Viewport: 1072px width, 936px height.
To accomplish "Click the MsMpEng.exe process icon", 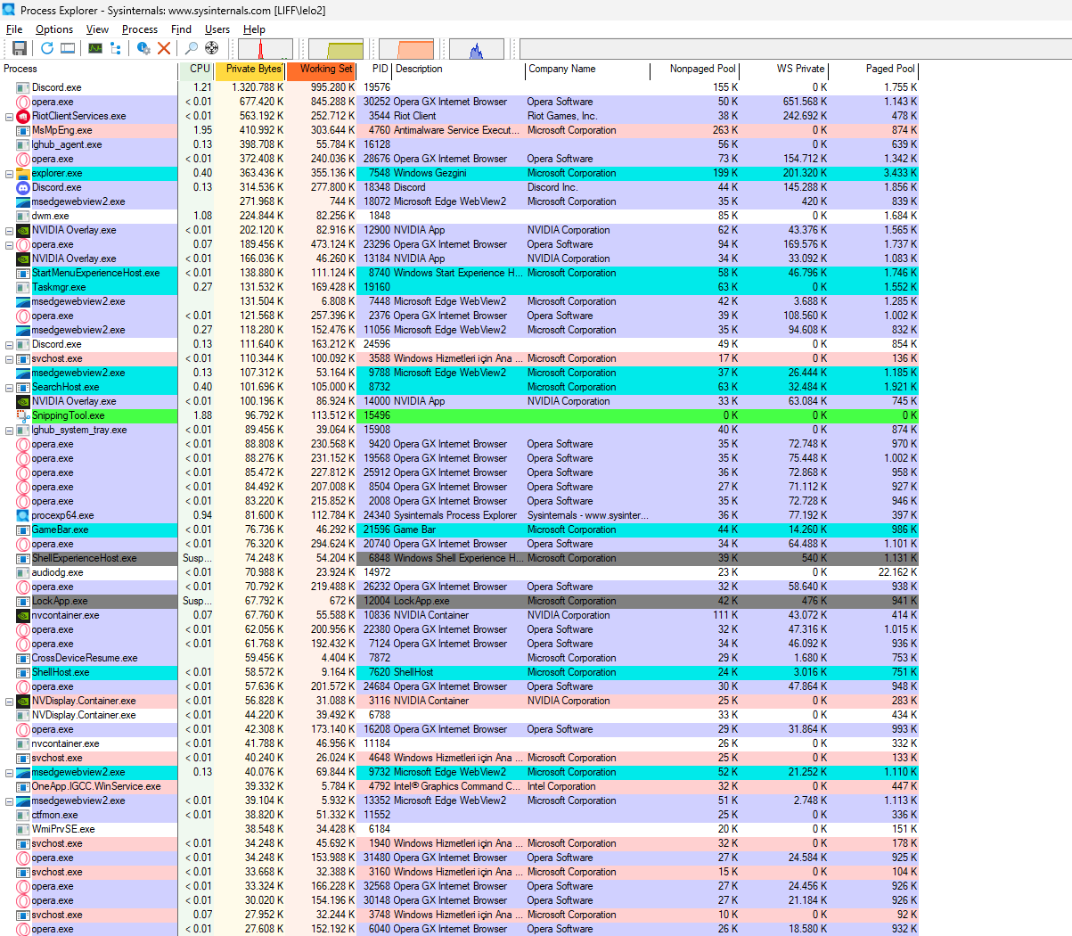I will (x=23, y=130).
